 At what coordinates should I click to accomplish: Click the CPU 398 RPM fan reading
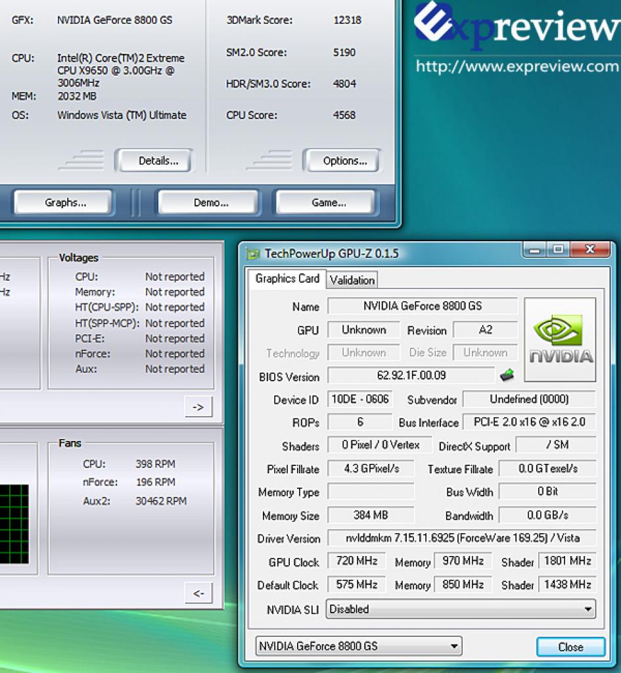[155, 464]
